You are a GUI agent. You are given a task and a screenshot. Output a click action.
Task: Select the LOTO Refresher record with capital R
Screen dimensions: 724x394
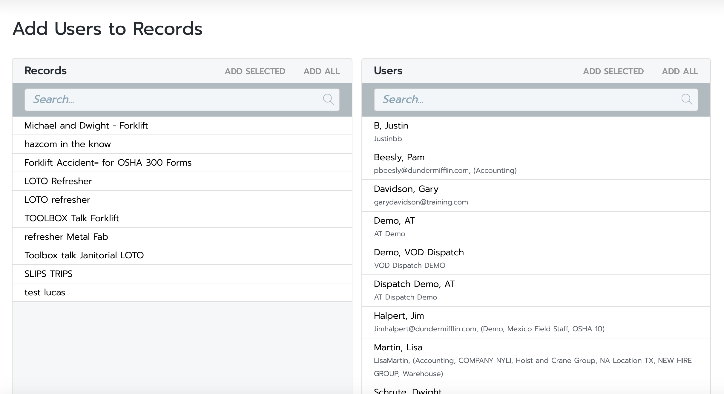pyautogui.click(x=182, y=181)
